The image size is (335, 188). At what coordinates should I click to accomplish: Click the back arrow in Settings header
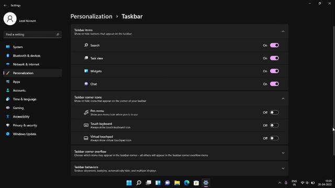5,5
